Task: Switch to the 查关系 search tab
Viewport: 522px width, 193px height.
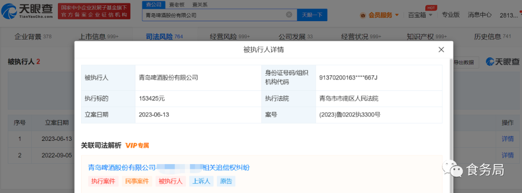Action: 201,5
